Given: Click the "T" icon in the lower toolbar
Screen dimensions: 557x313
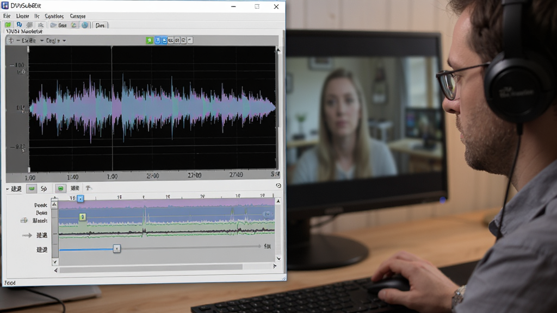Looking at the screenshot, I should (89, 188).
